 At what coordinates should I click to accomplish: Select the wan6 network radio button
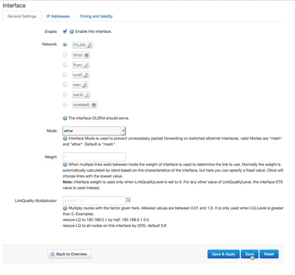[65, 95]
